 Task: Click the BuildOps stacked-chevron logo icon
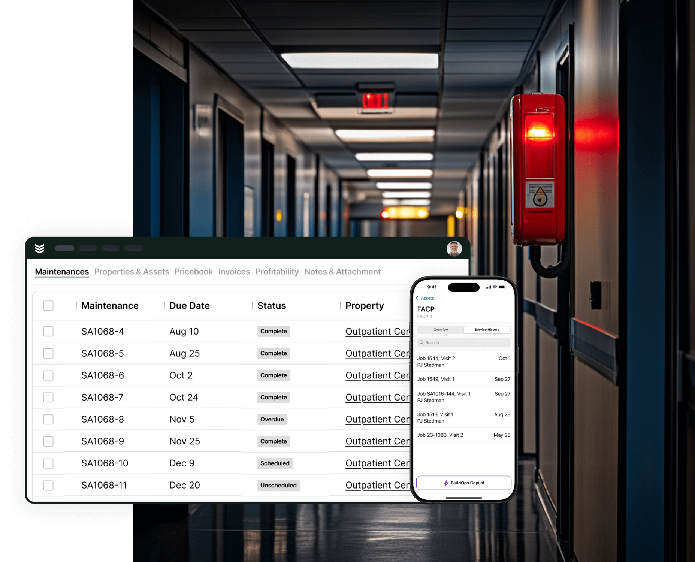coord(39,248)
